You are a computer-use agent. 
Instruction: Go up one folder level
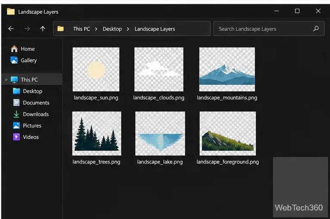(43, 28)
